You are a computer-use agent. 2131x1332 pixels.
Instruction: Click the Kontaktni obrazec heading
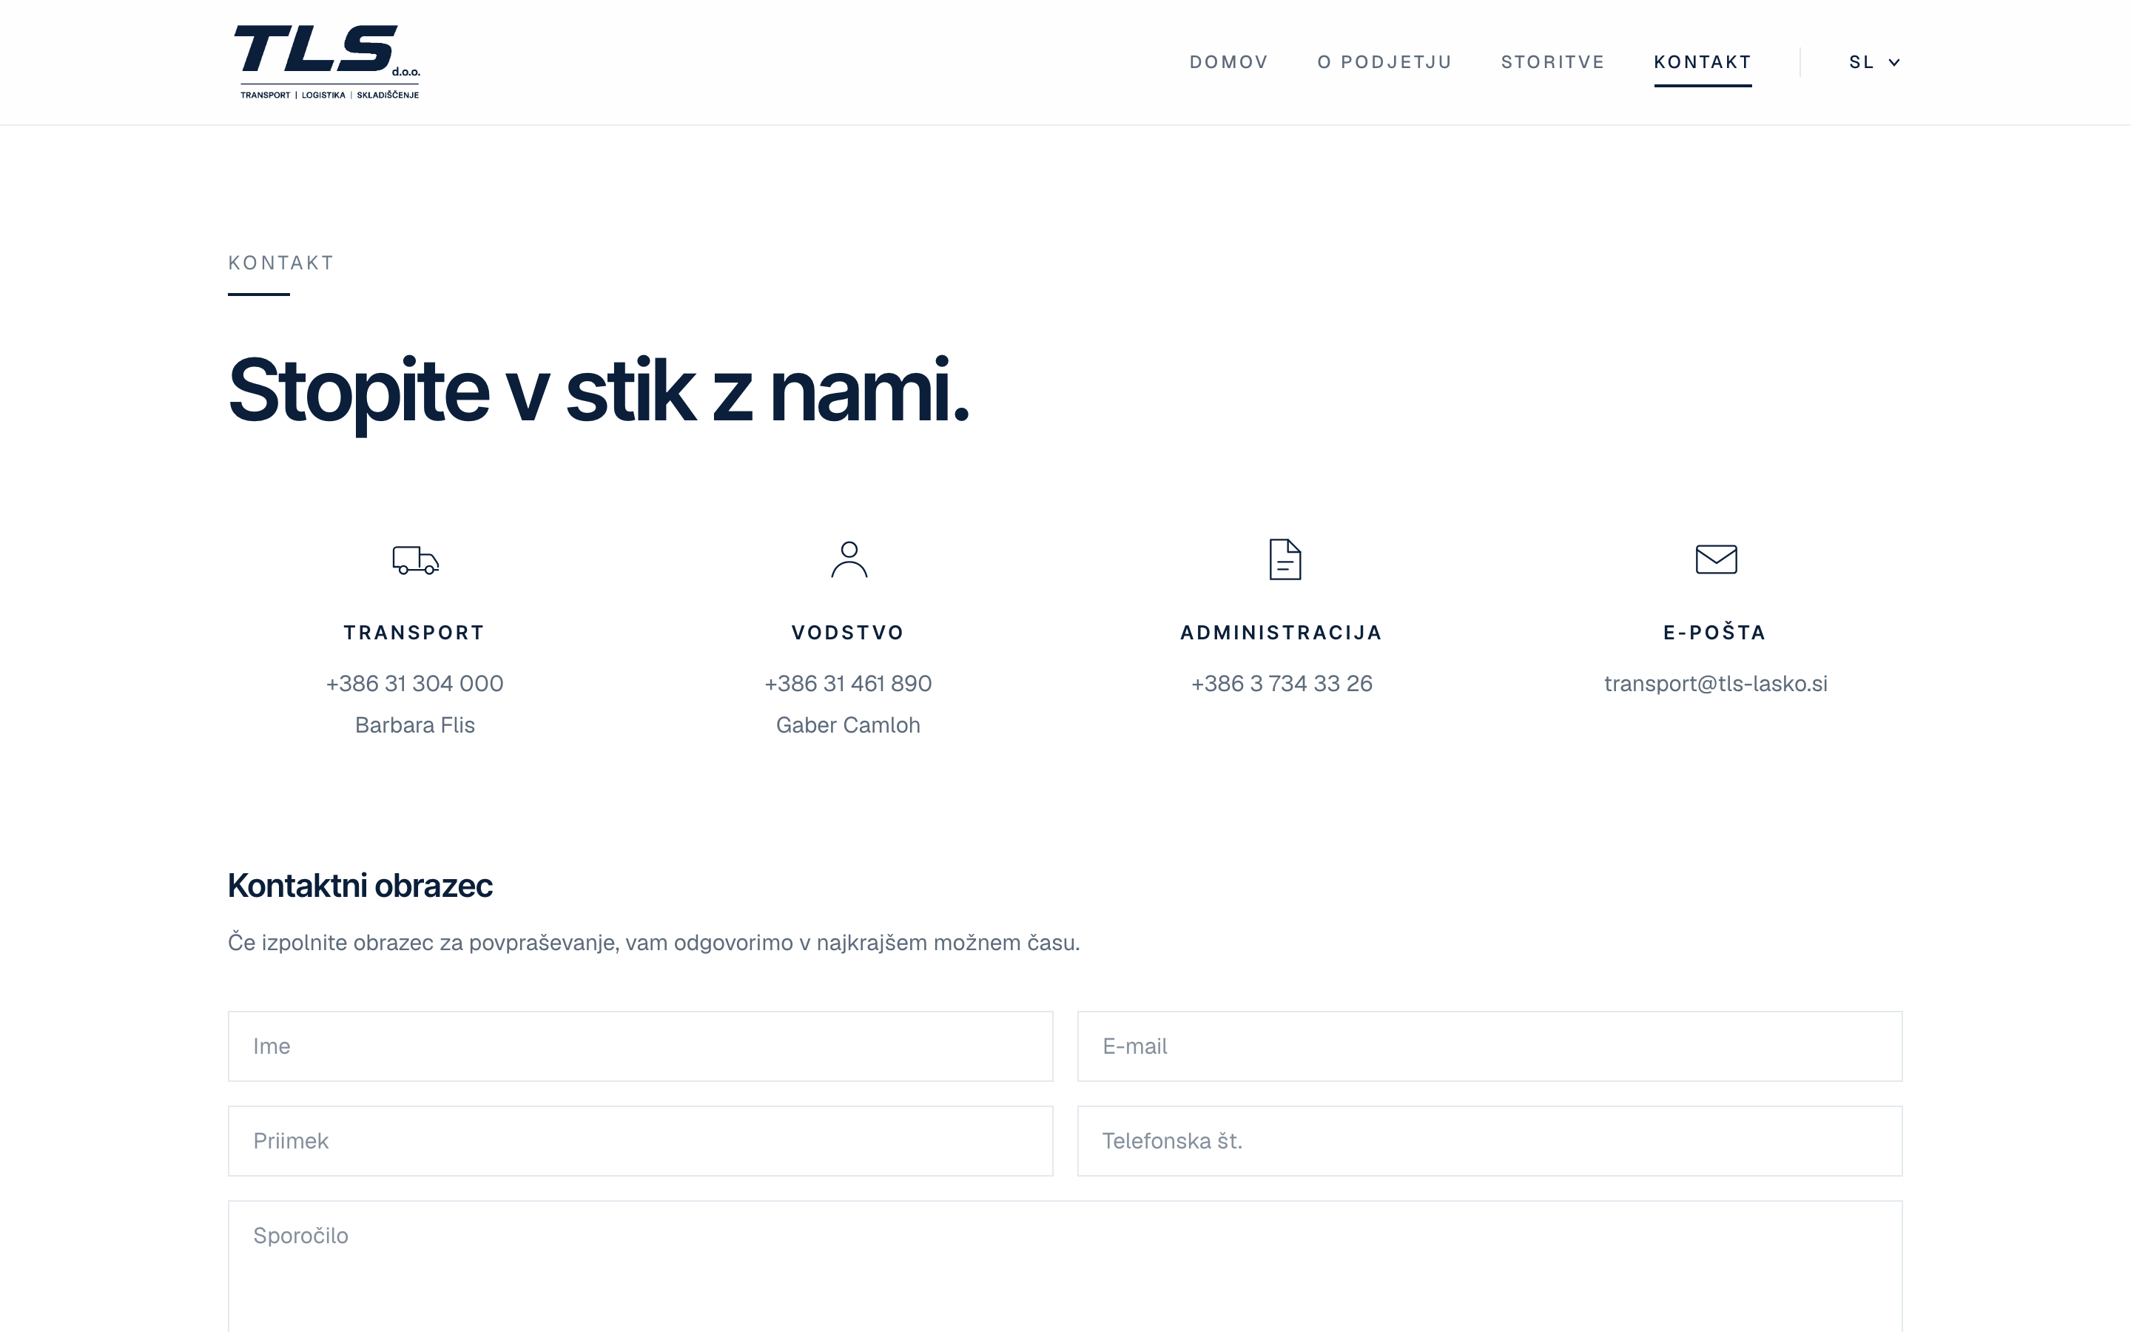pos(360,885)
